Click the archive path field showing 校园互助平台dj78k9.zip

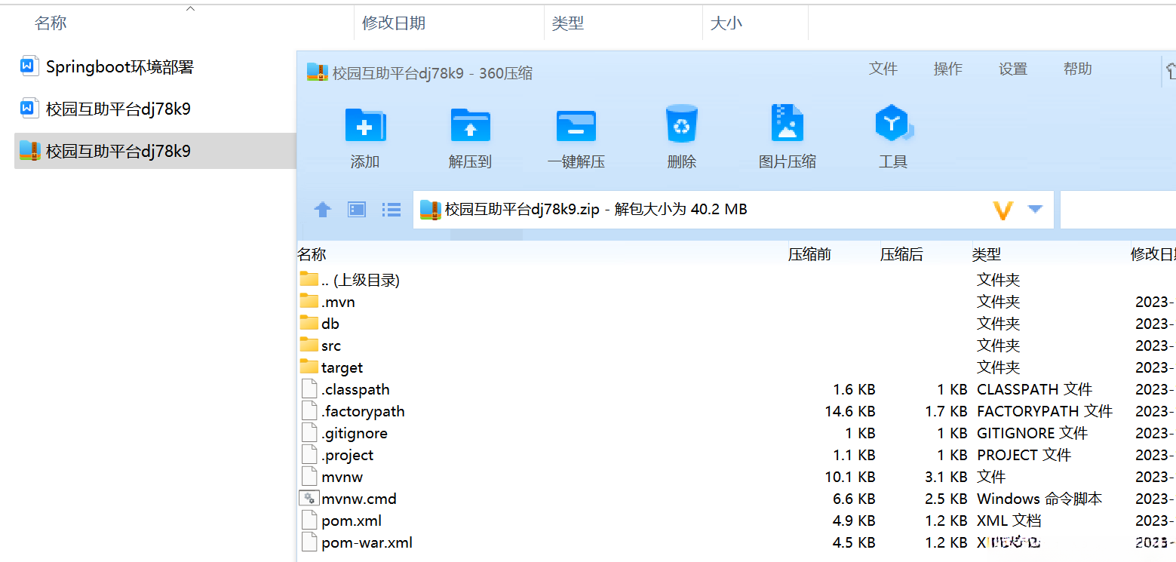point(732,209)
